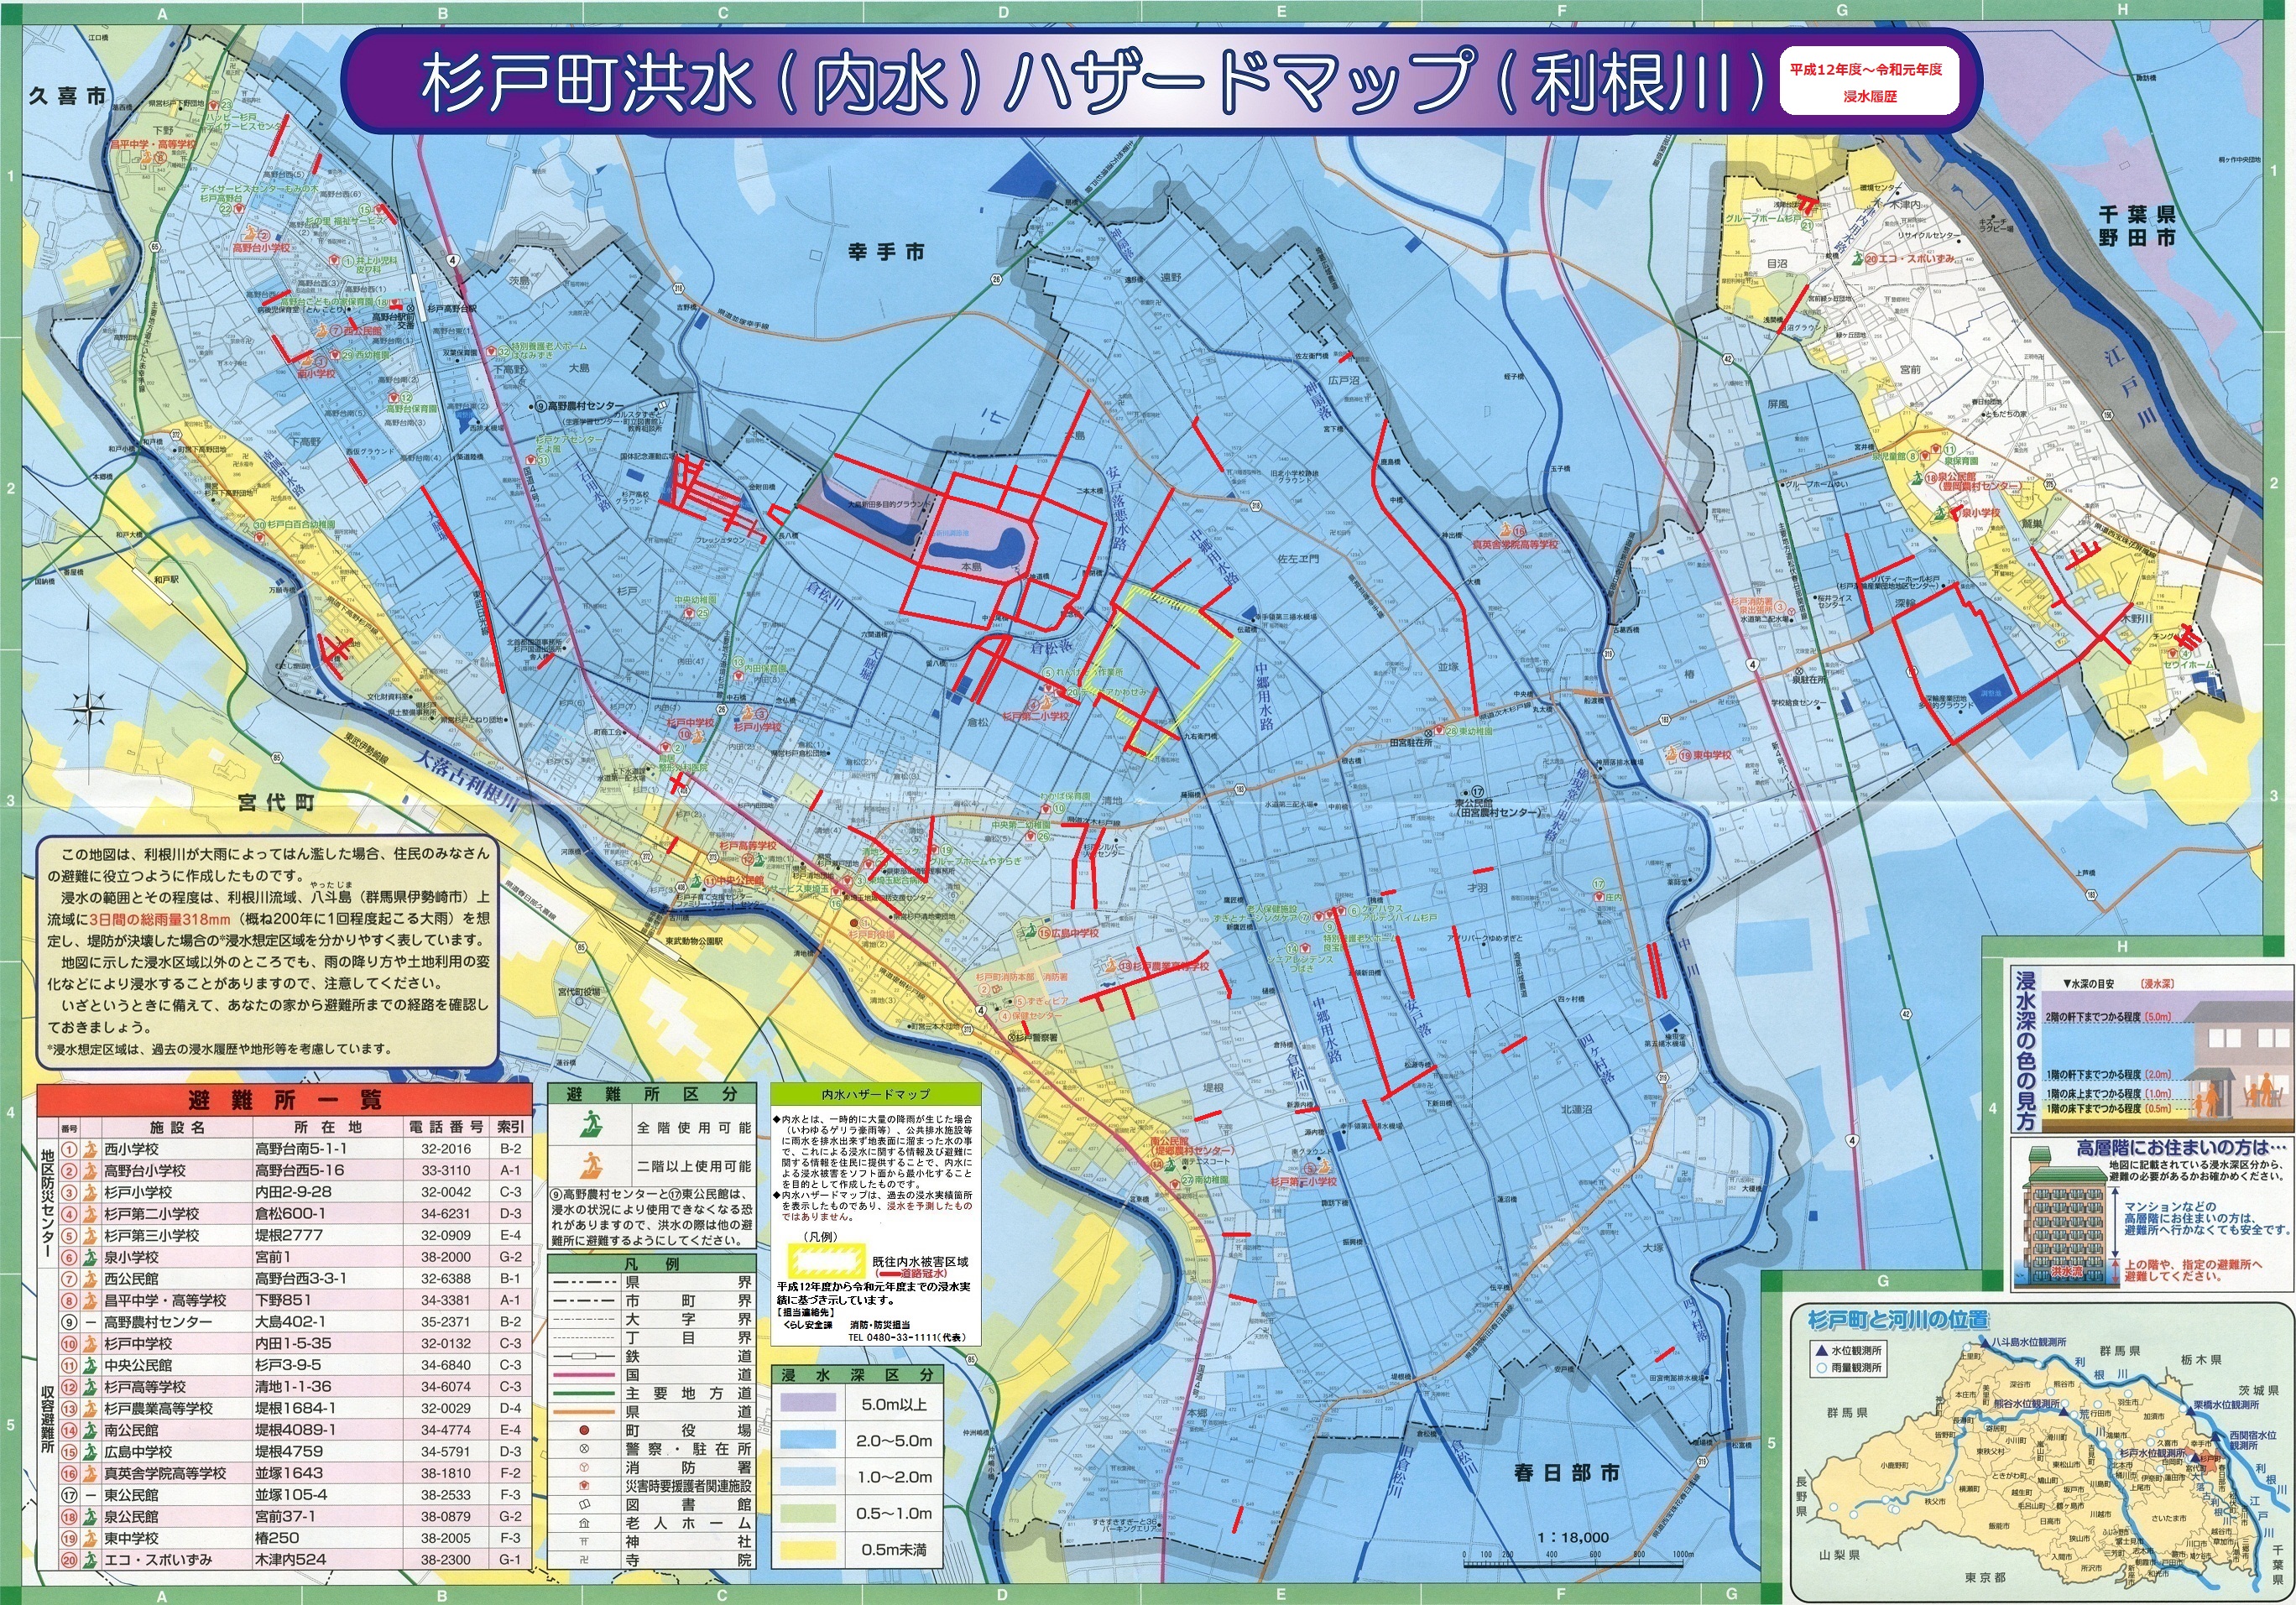The width and height of the screenshot is (2296, 1605).
Task: Select the 災害時要援護者関連施設 legend symbol
Action: click(x=583, y=1486)
